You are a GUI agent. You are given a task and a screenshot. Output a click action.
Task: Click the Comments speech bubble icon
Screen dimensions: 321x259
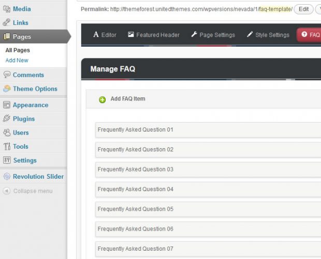click(6, 75)
